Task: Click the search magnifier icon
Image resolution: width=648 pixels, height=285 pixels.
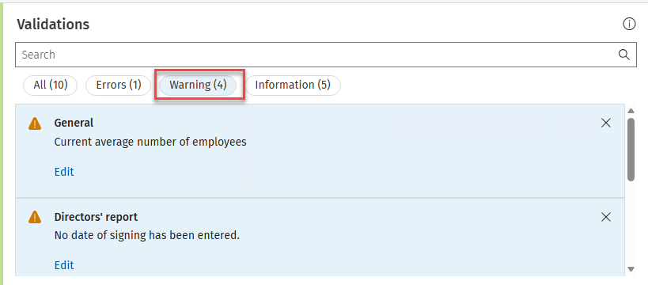Action: pos(624,55)
